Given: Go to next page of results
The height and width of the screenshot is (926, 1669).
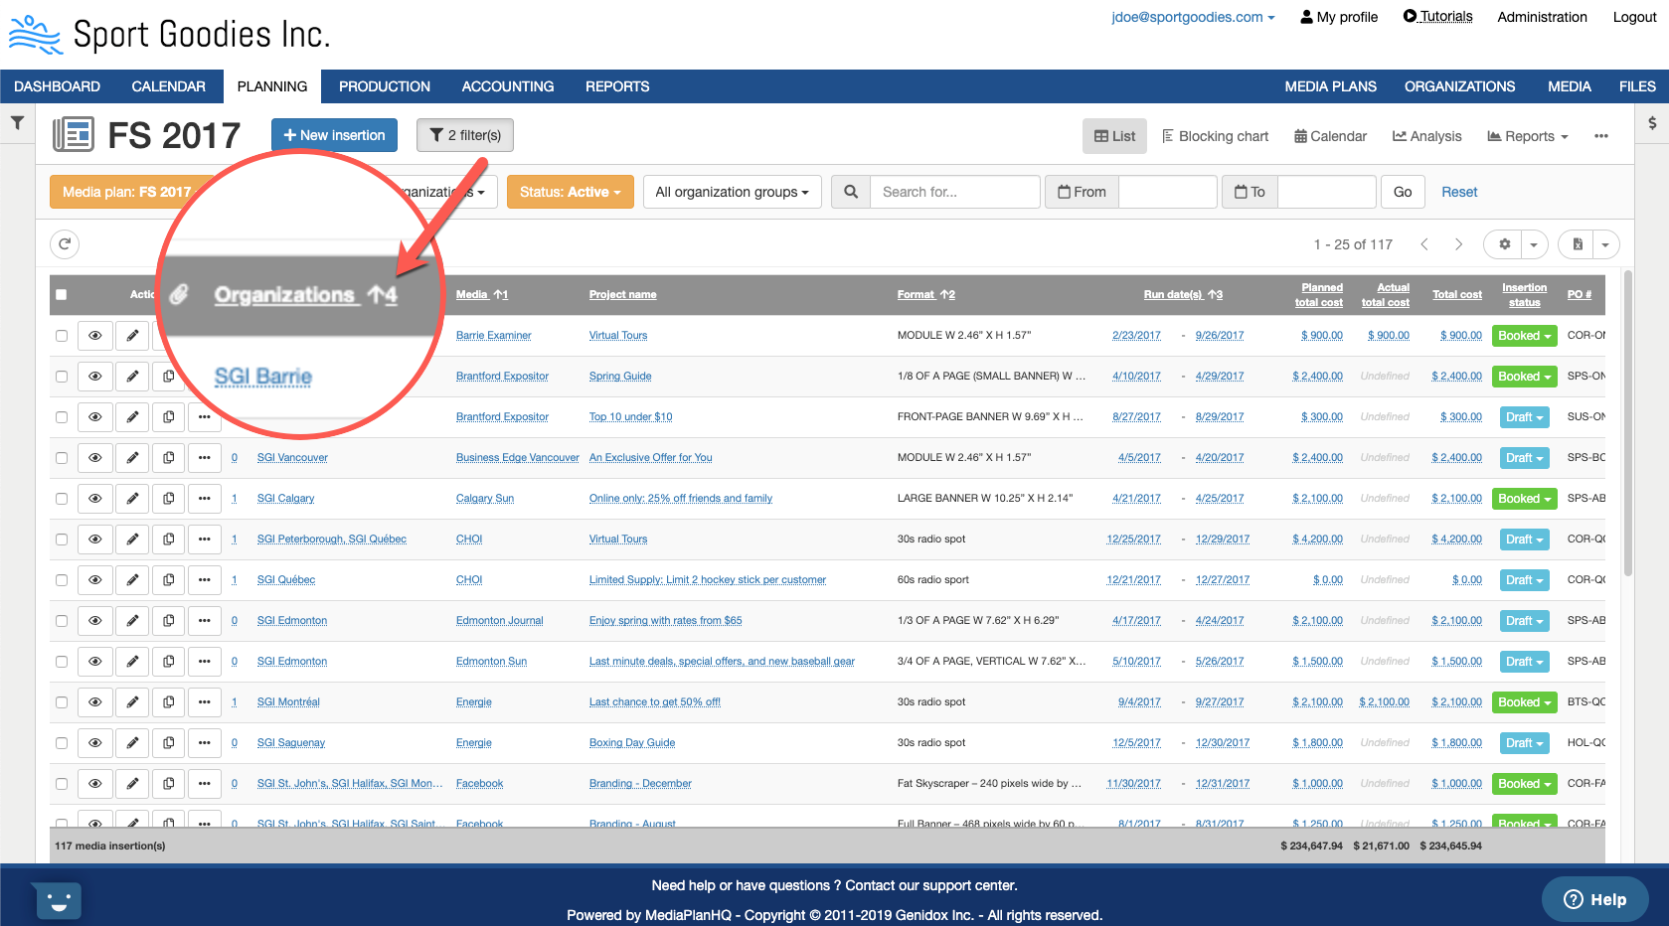Looking at the screenshot, I should pos(1458,244).
